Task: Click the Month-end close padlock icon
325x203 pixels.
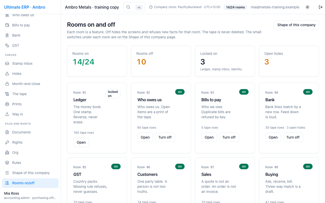Action: click(7, 84)
